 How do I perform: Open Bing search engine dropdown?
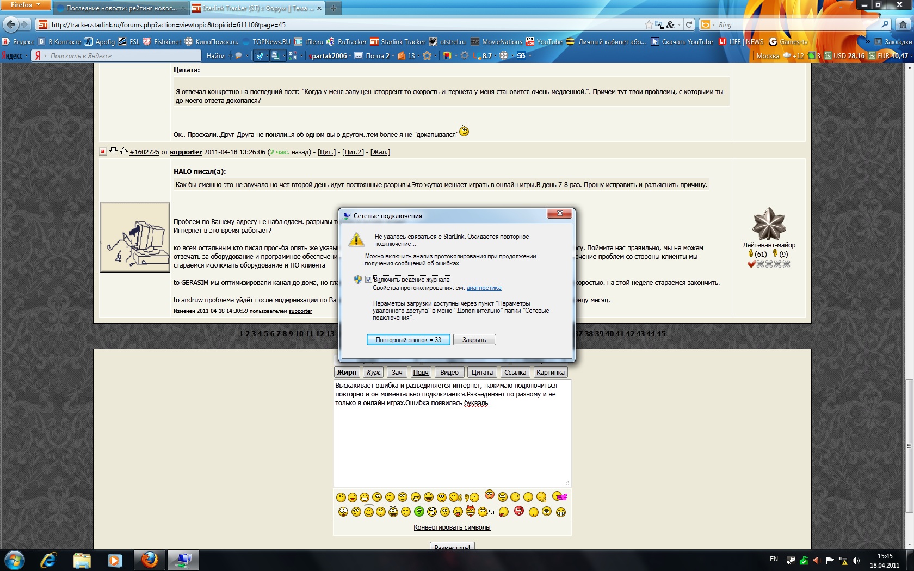tap(708, 24)
